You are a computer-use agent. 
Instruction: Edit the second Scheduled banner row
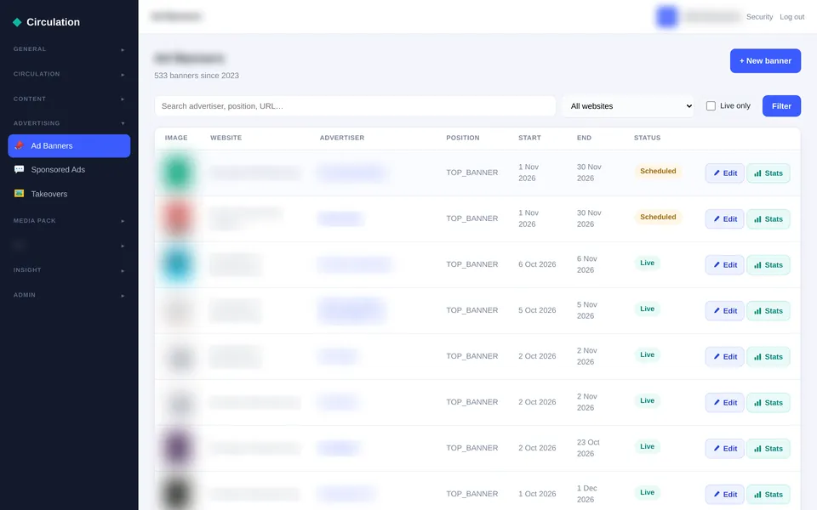[725, 219]
